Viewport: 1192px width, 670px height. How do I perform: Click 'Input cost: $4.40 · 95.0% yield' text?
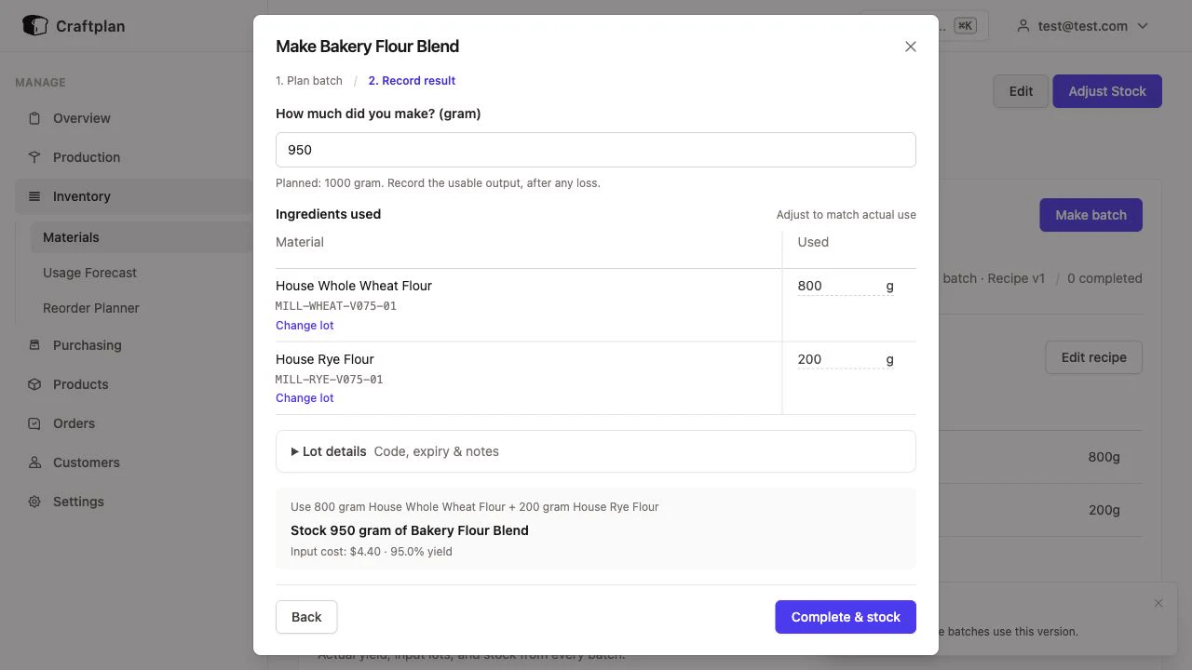372,552
